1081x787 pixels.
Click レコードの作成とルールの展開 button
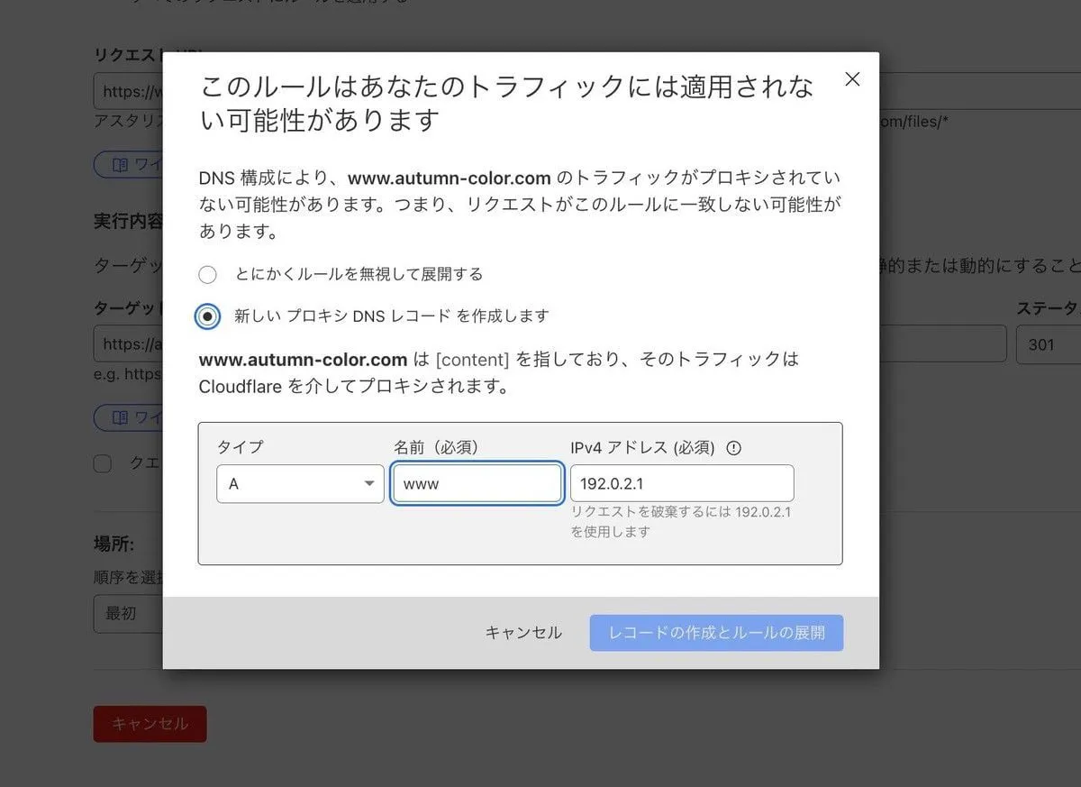coord(716,633)
